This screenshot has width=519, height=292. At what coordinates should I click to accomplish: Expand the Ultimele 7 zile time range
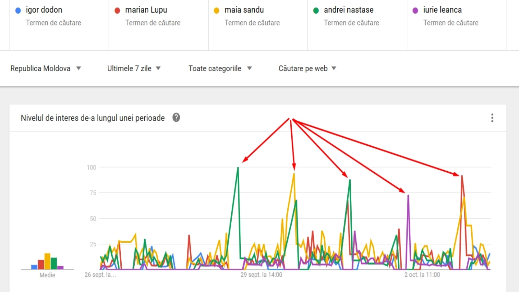pyautogui.click(x=134, y=68)
